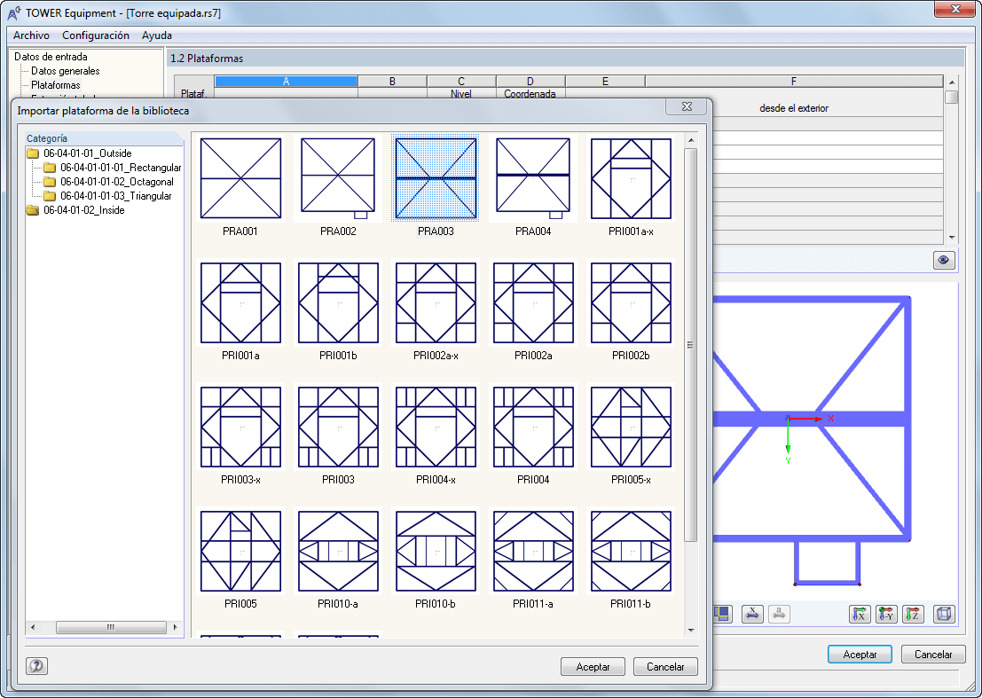The height and width of the screenshot is (698, 982).
Task: Select the PRI004 platform thumbnail
Action: (x=534, y=427)
